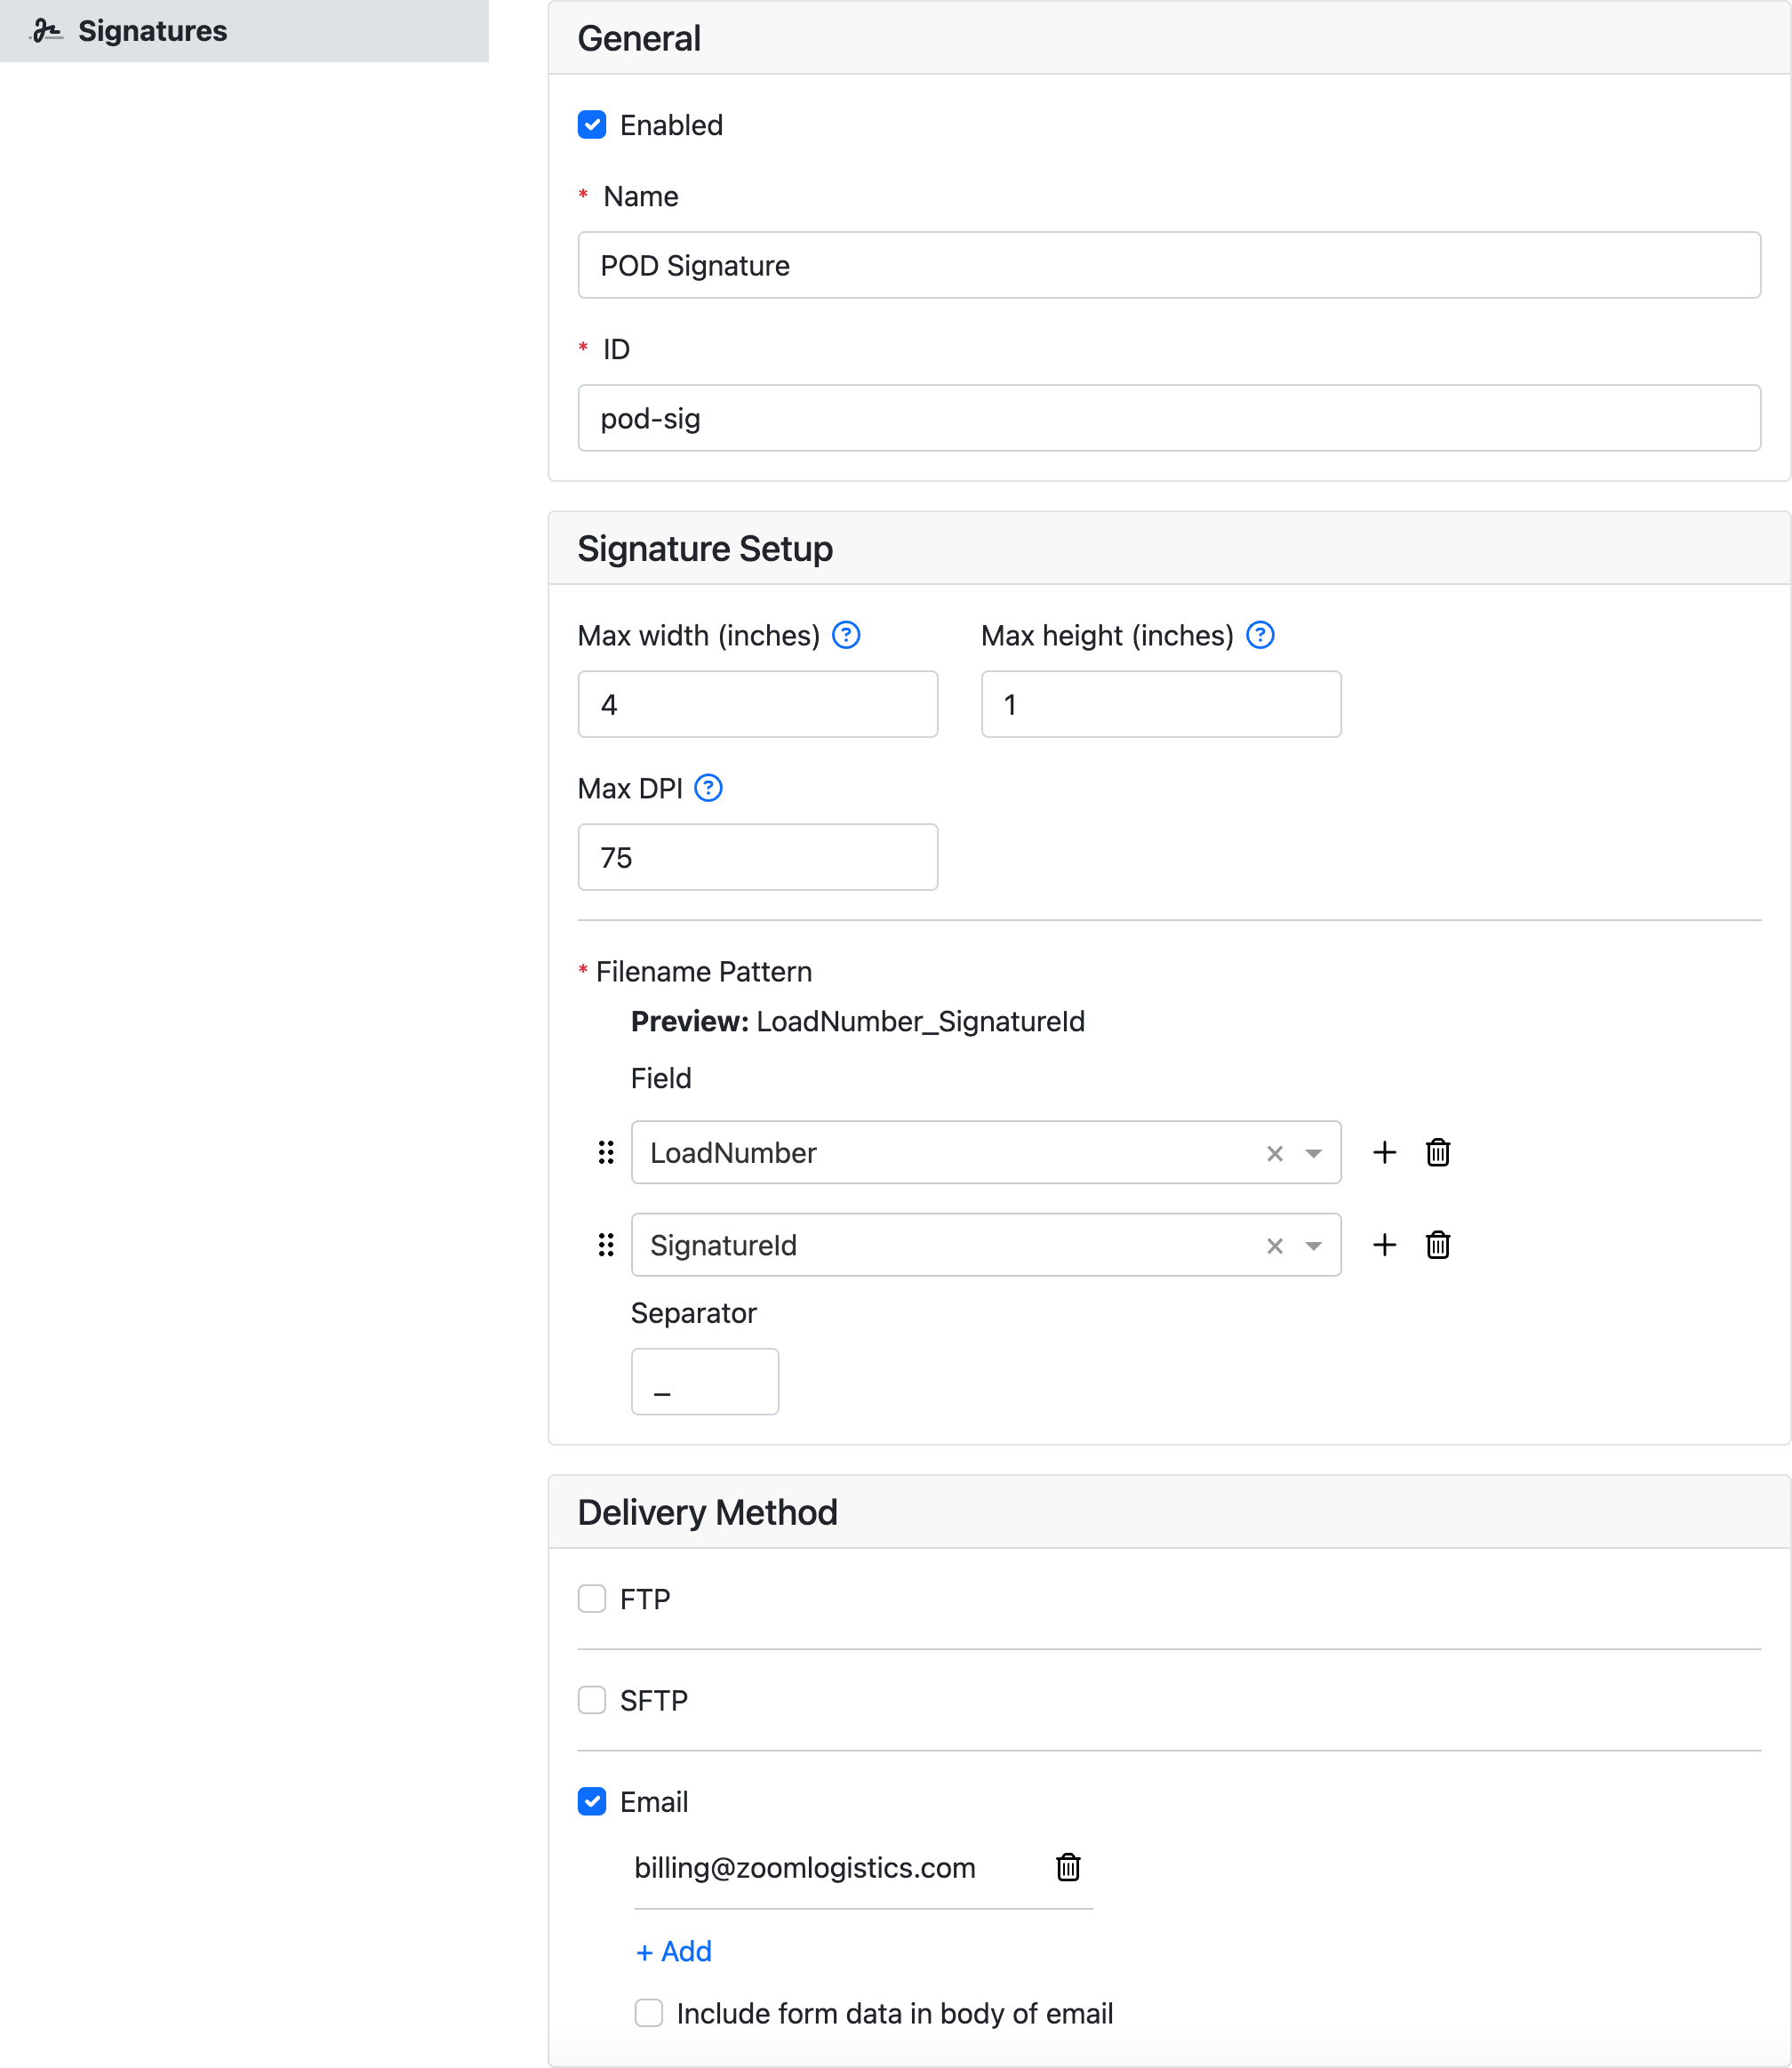The height and width of the screenshot is (2068, 1792).
Task: Toggle include form data in email body
Action: (x=649, y=2013)
